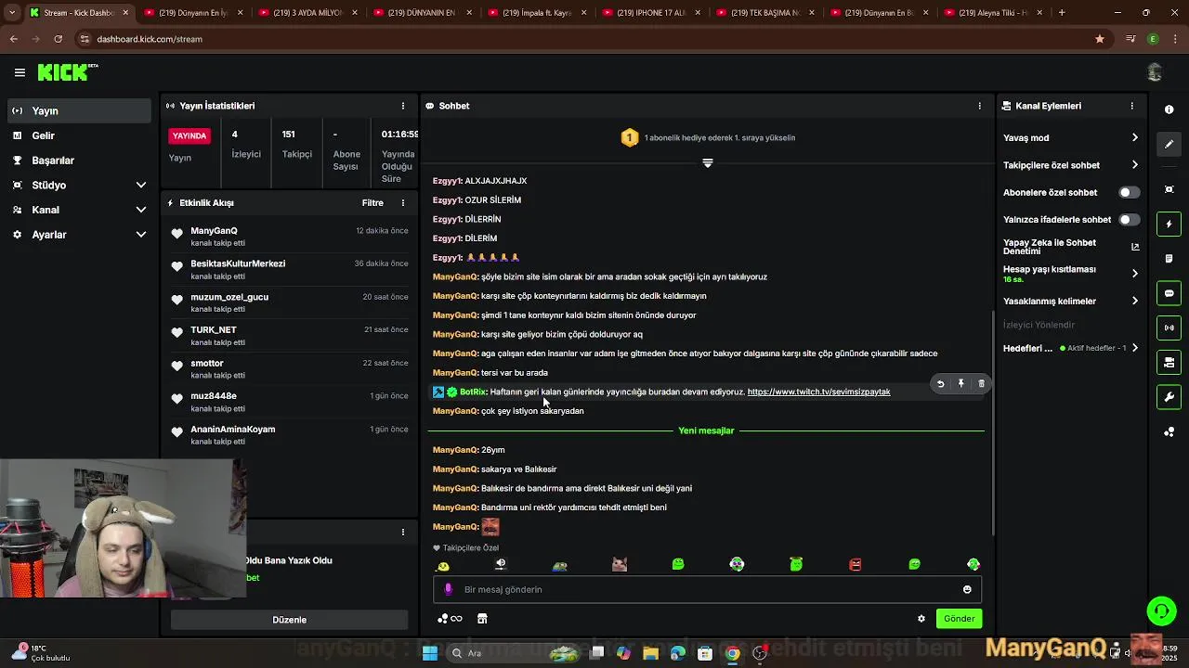
Task: Open Chrome from the taskbar
Action: click(x=732, y=653)
